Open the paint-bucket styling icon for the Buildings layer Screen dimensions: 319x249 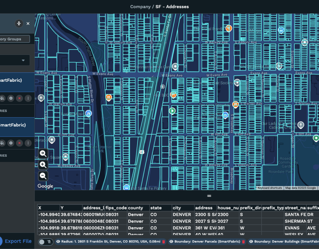click(x=2, y=143)
